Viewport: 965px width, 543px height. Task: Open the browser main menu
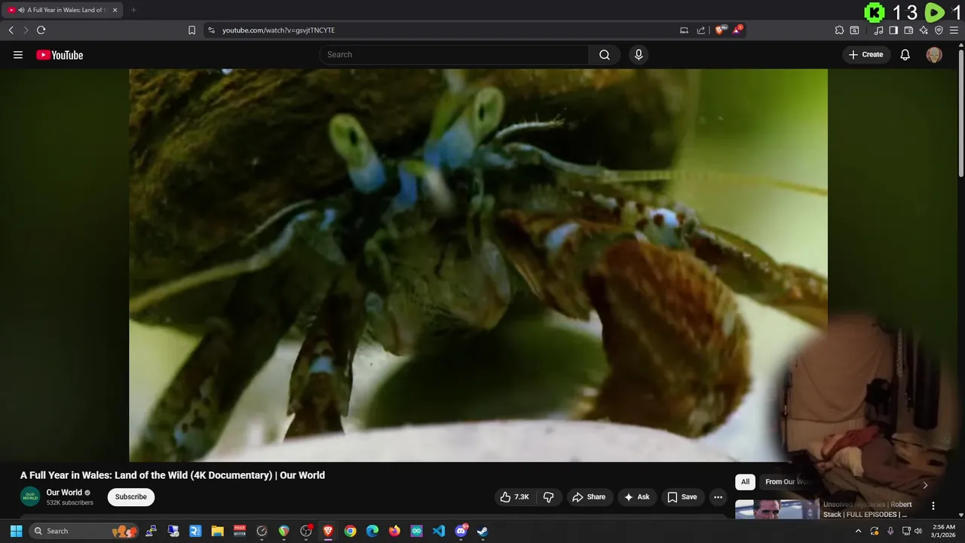954,30
